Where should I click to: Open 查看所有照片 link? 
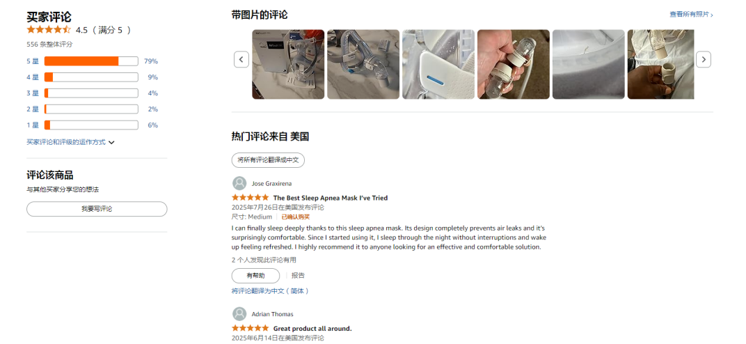point(691,14)
